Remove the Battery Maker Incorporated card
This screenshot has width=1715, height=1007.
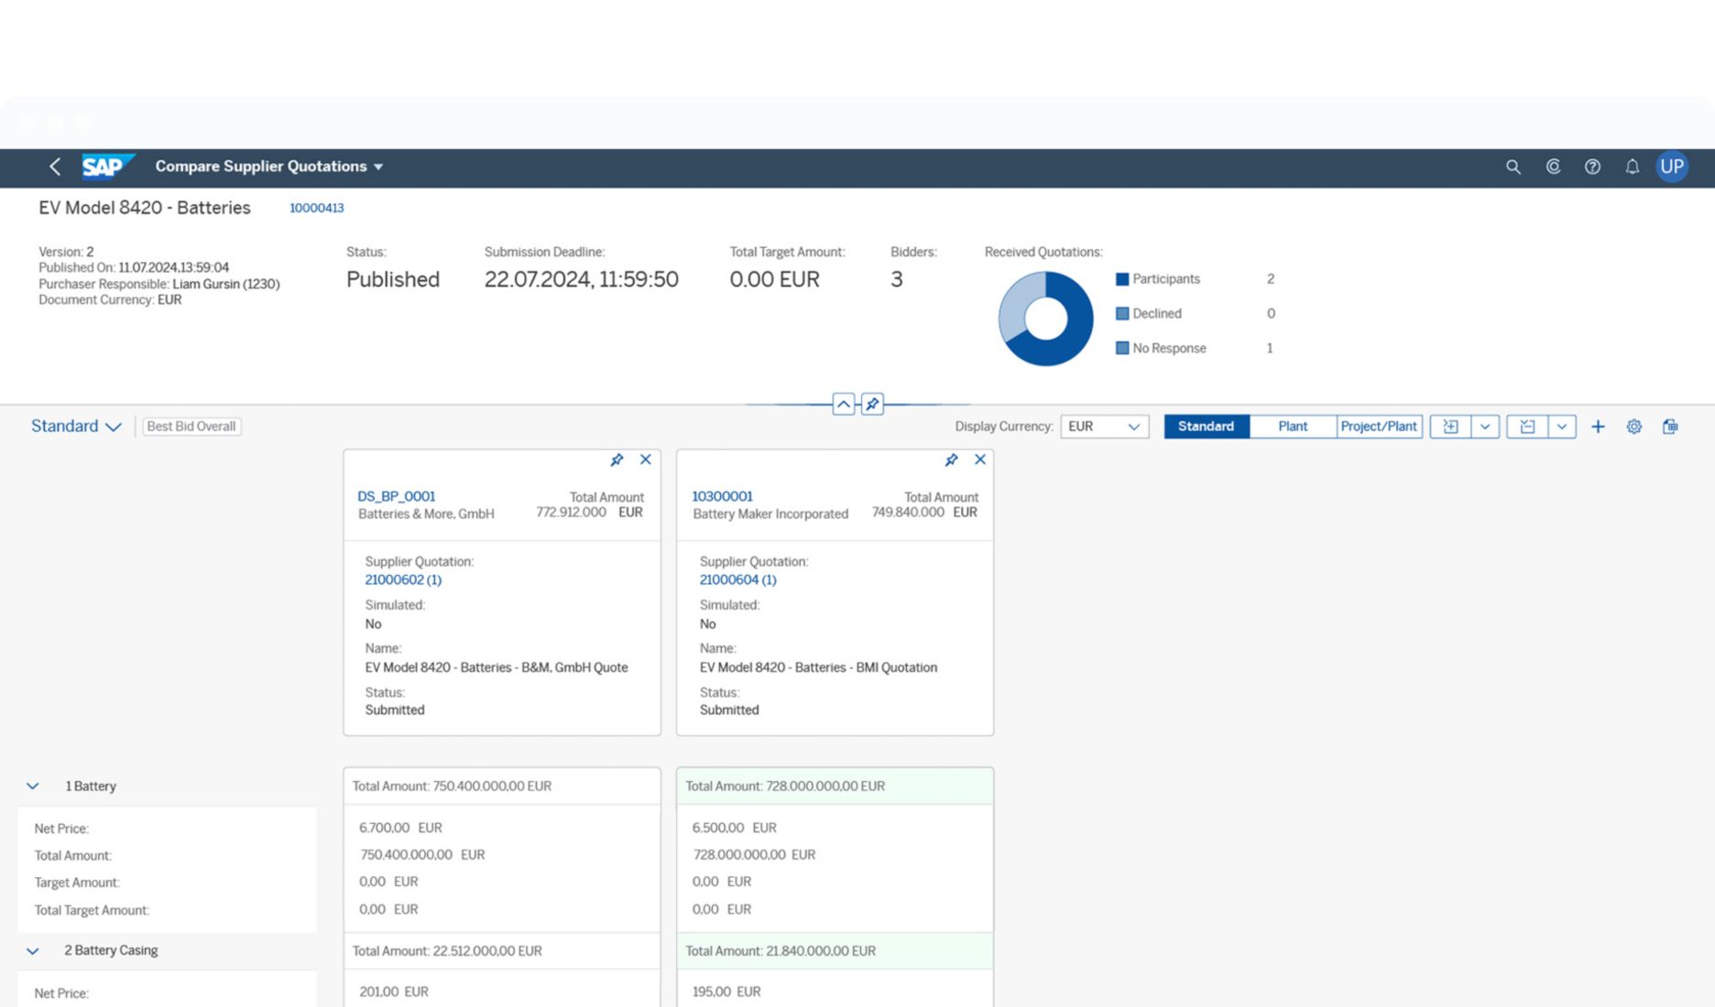(x=979, y=460)
